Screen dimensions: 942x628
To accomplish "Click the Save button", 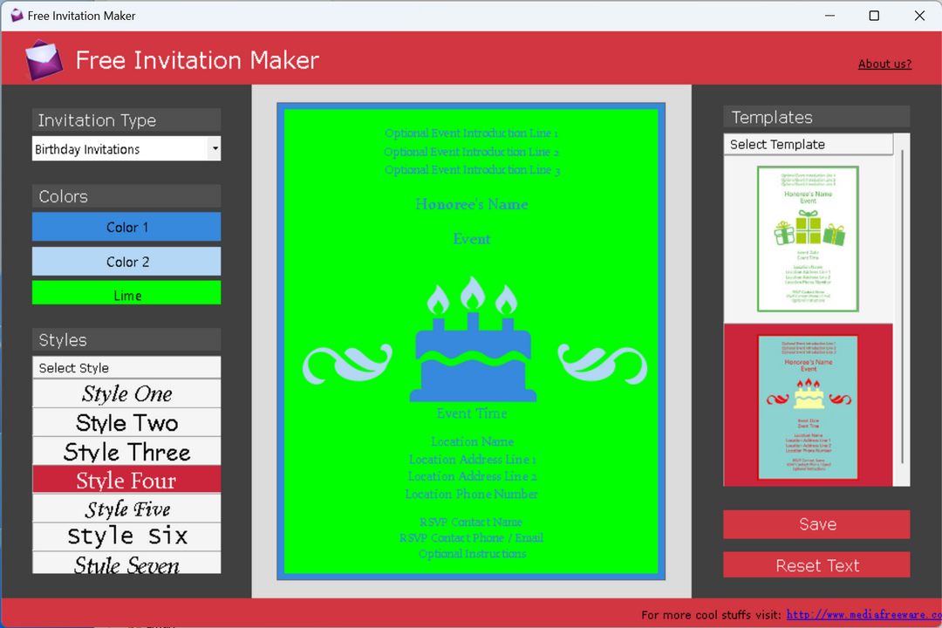I will 816,523.
